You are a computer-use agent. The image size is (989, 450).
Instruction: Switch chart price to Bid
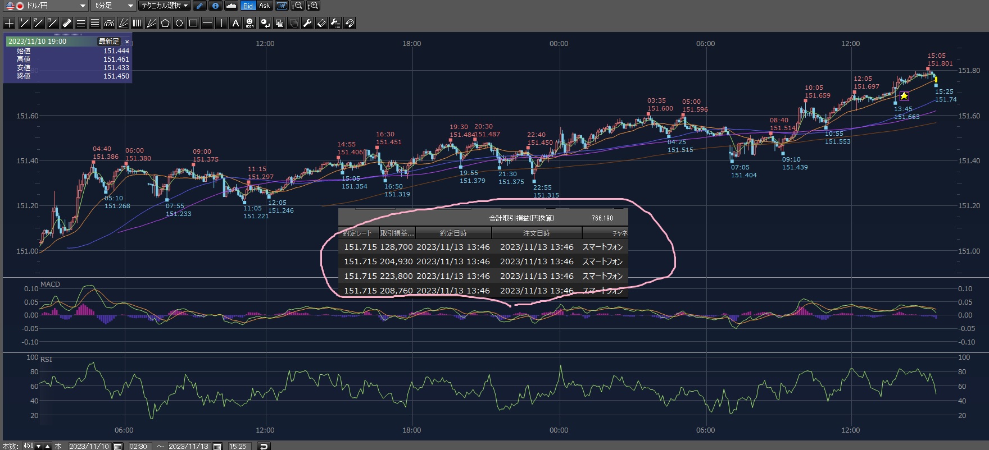(x=248, y=6)
